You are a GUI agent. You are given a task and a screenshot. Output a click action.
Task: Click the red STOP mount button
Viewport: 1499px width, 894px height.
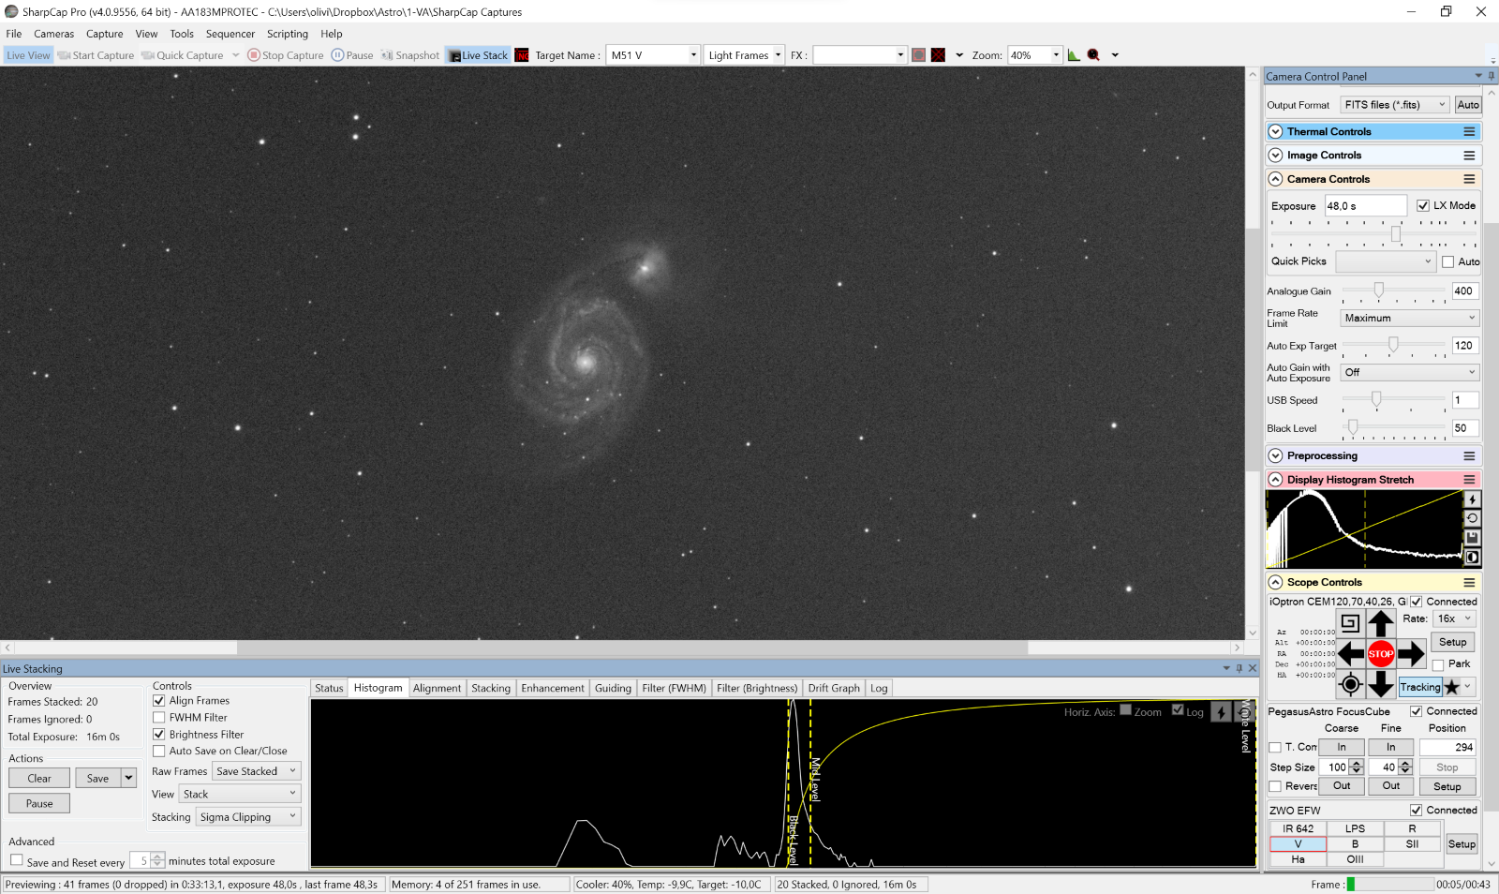(1380, 654)
